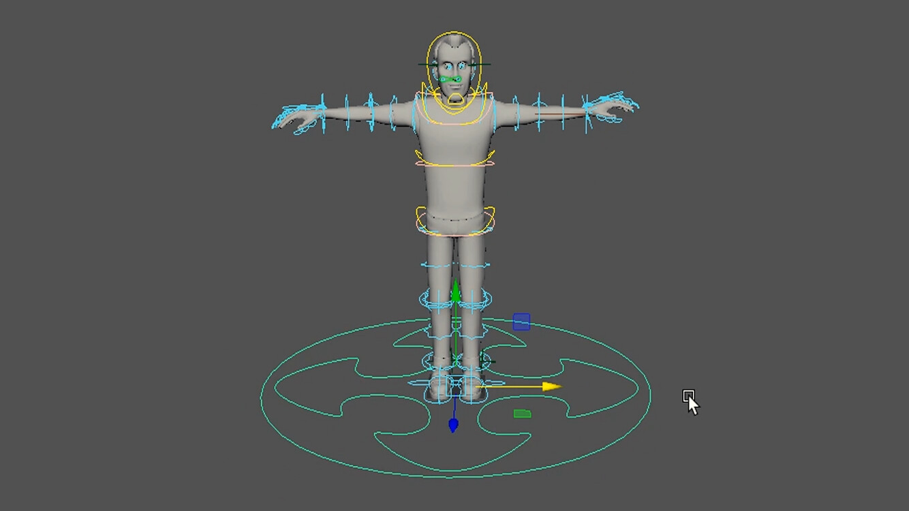The height and width of the screenshot is (511, 909).
Task: Click the blue square plane-snap handle of the manipulator
Action: pos(521,322)
